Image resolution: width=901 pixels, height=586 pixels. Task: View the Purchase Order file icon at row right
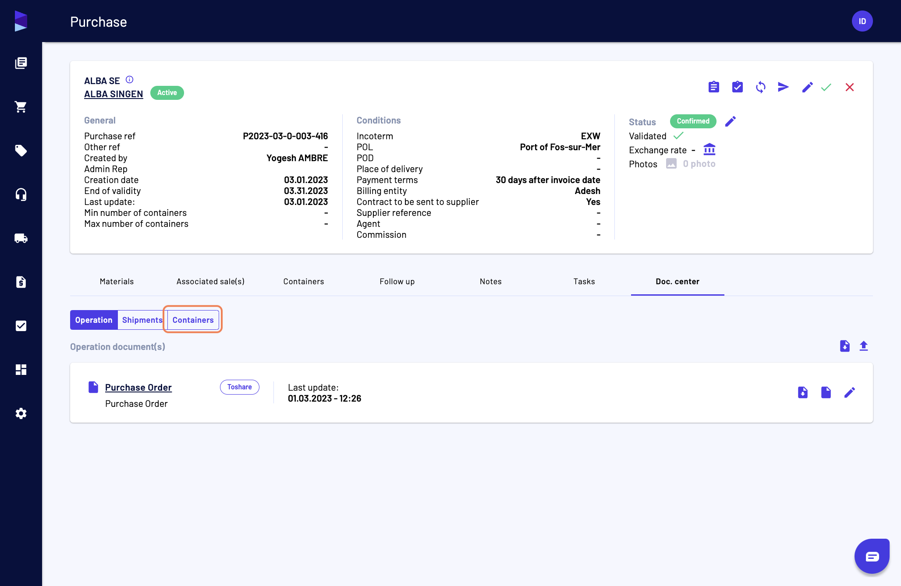pos(826,392)
